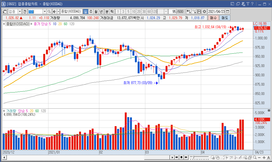Click the add chart pane icon in bottom toolbar
272x162 pixels.
tap(213, 158)
